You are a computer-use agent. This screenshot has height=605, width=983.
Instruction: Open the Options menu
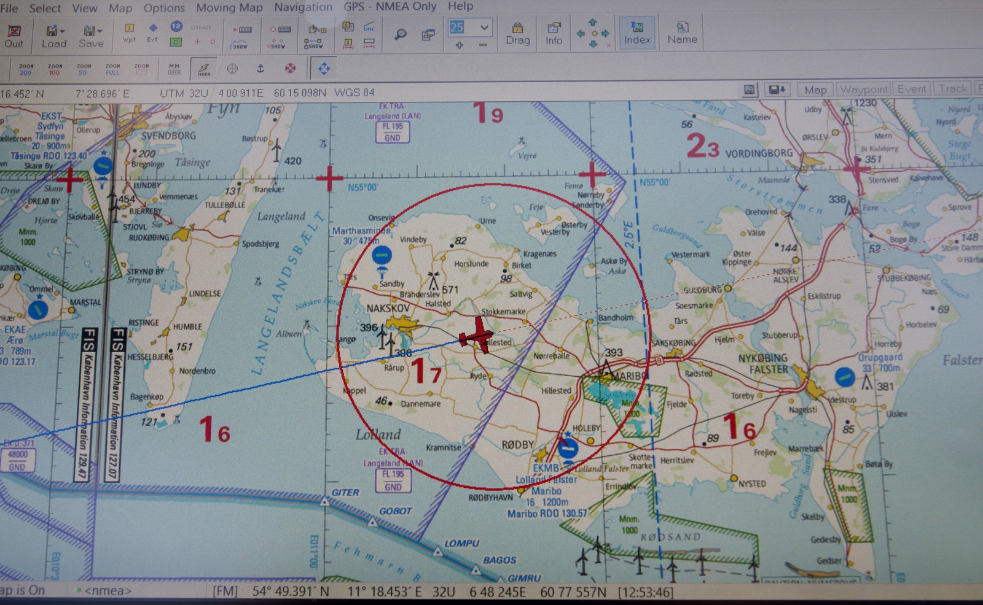coord(164,8)
